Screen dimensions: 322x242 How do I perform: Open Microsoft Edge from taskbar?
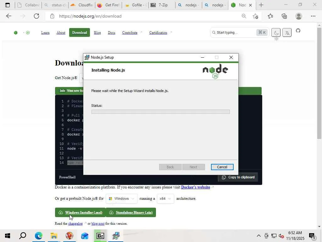(x=38, y=236)
